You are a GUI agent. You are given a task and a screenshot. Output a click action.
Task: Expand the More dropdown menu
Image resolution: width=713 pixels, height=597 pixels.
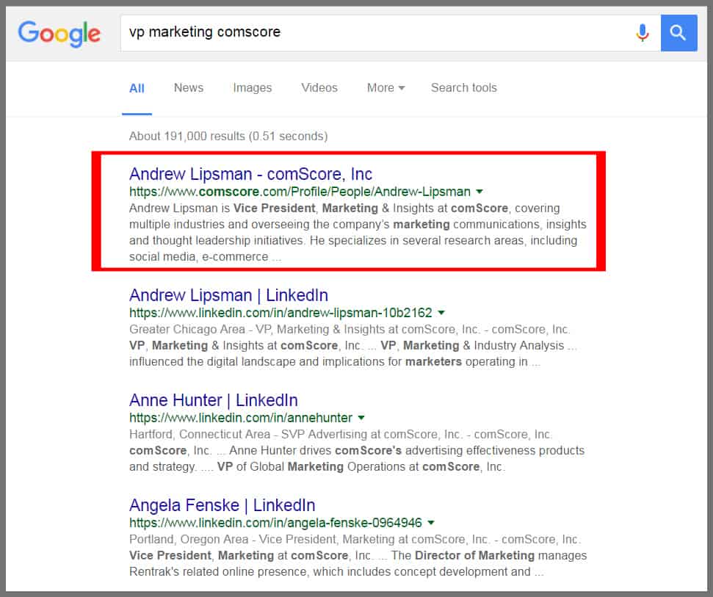(386, 88)
